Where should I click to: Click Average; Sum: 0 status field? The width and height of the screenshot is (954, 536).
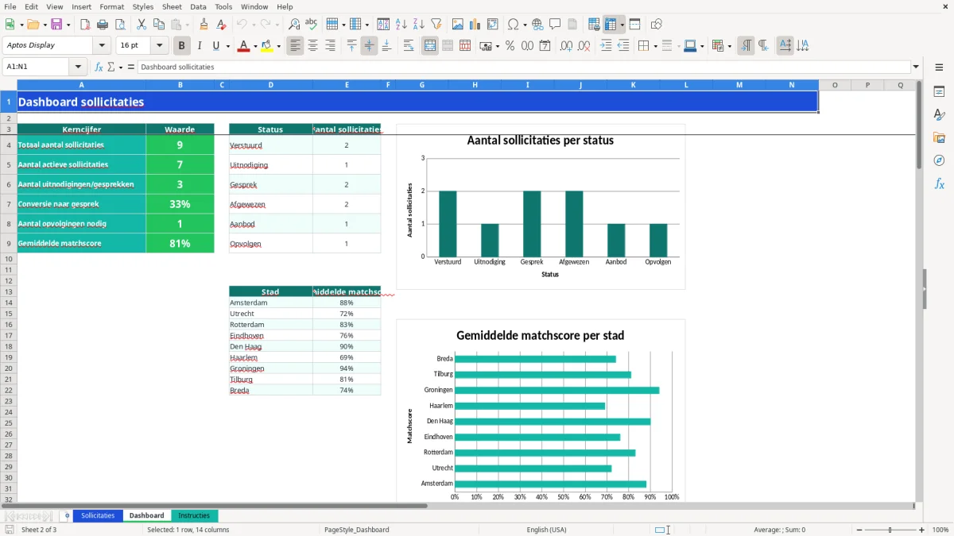pos(780,530)
